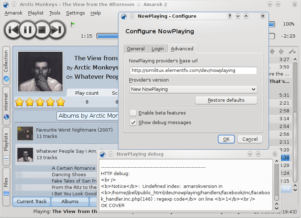This screenshot has height=218, width=301.
Task: Click the OK COVER debug line
Action: 113,205
